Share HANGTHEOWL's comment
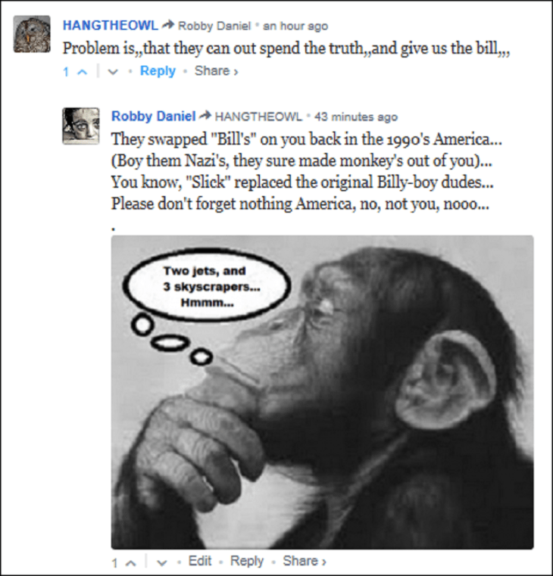The width and height of the screenshot is (553, 576). point(216,71)
